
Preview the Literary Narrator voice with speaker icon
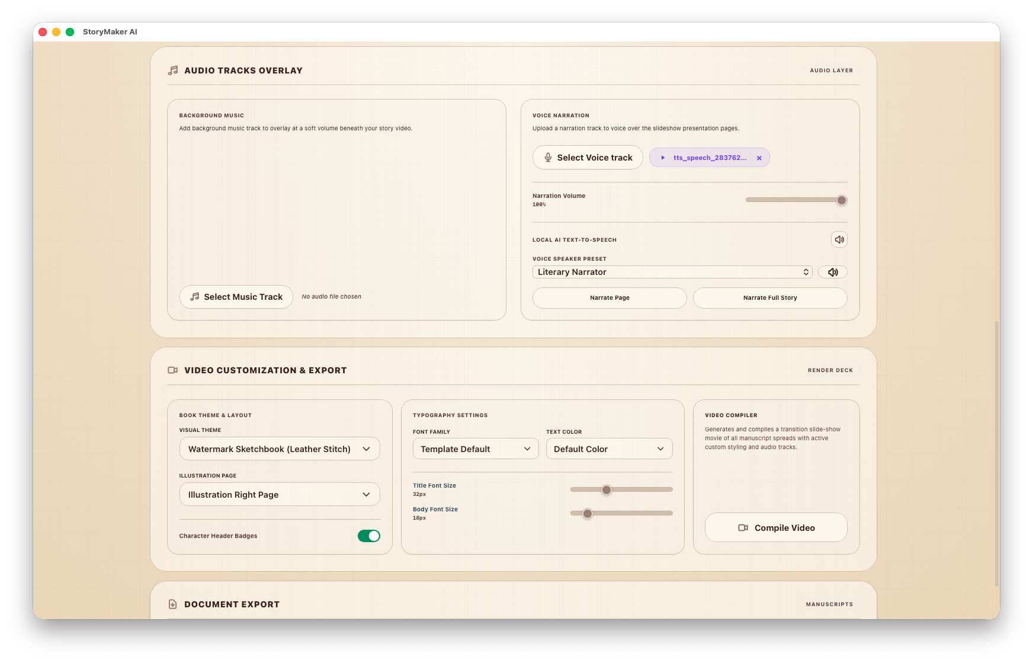tap(832, 272)
